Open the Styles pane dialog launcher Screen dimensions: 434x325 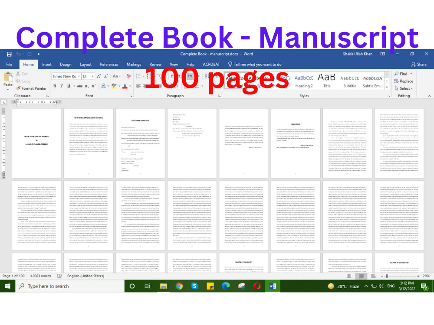pos(388,96)
